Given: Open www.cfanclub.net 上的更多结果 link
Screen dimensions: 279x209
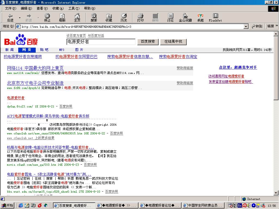Looking at the screenshot, I should tap(31, 138).
